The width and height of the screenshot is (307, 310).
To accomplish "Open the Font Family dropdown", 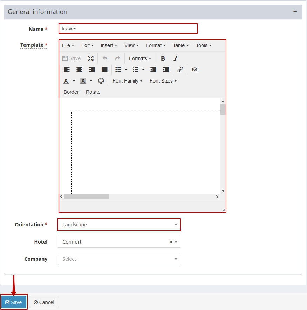I will click(x=127, y=81).
